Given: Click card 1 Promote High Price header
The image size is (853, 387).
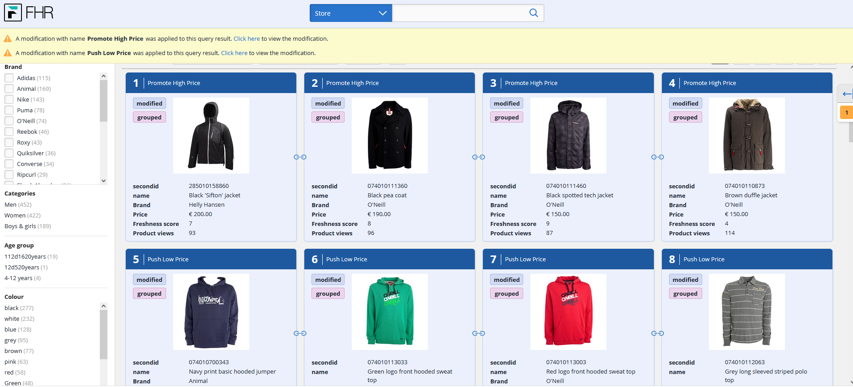Looking at the screenshot, I should (211, 83).
